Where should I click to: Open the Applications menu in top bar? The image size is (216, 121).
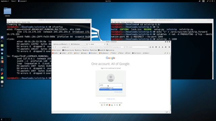pos(4,1)
